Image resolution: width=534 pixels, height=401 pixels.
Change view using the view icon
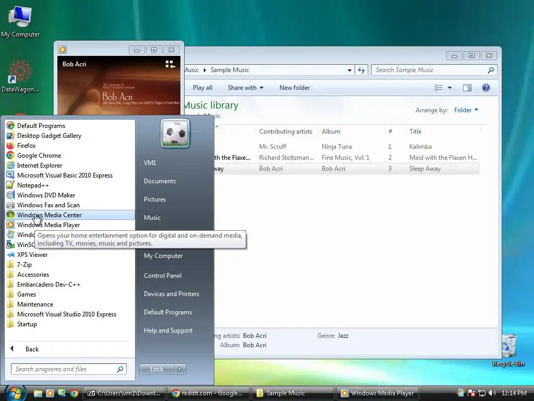pyautogui.click(x=438, y=88)
